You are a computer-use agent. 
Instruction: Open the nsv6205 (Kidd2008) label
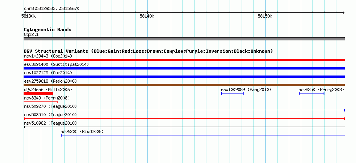82,131
